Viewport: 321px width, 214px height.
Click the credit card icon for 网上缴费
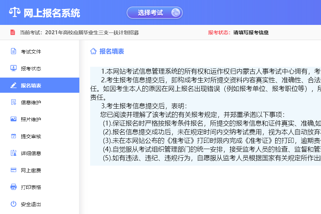click(13, 170)
